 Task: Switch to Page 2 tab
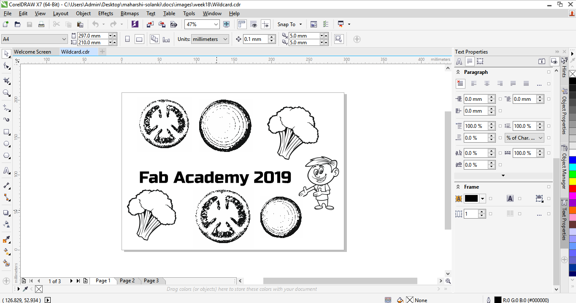127,281
